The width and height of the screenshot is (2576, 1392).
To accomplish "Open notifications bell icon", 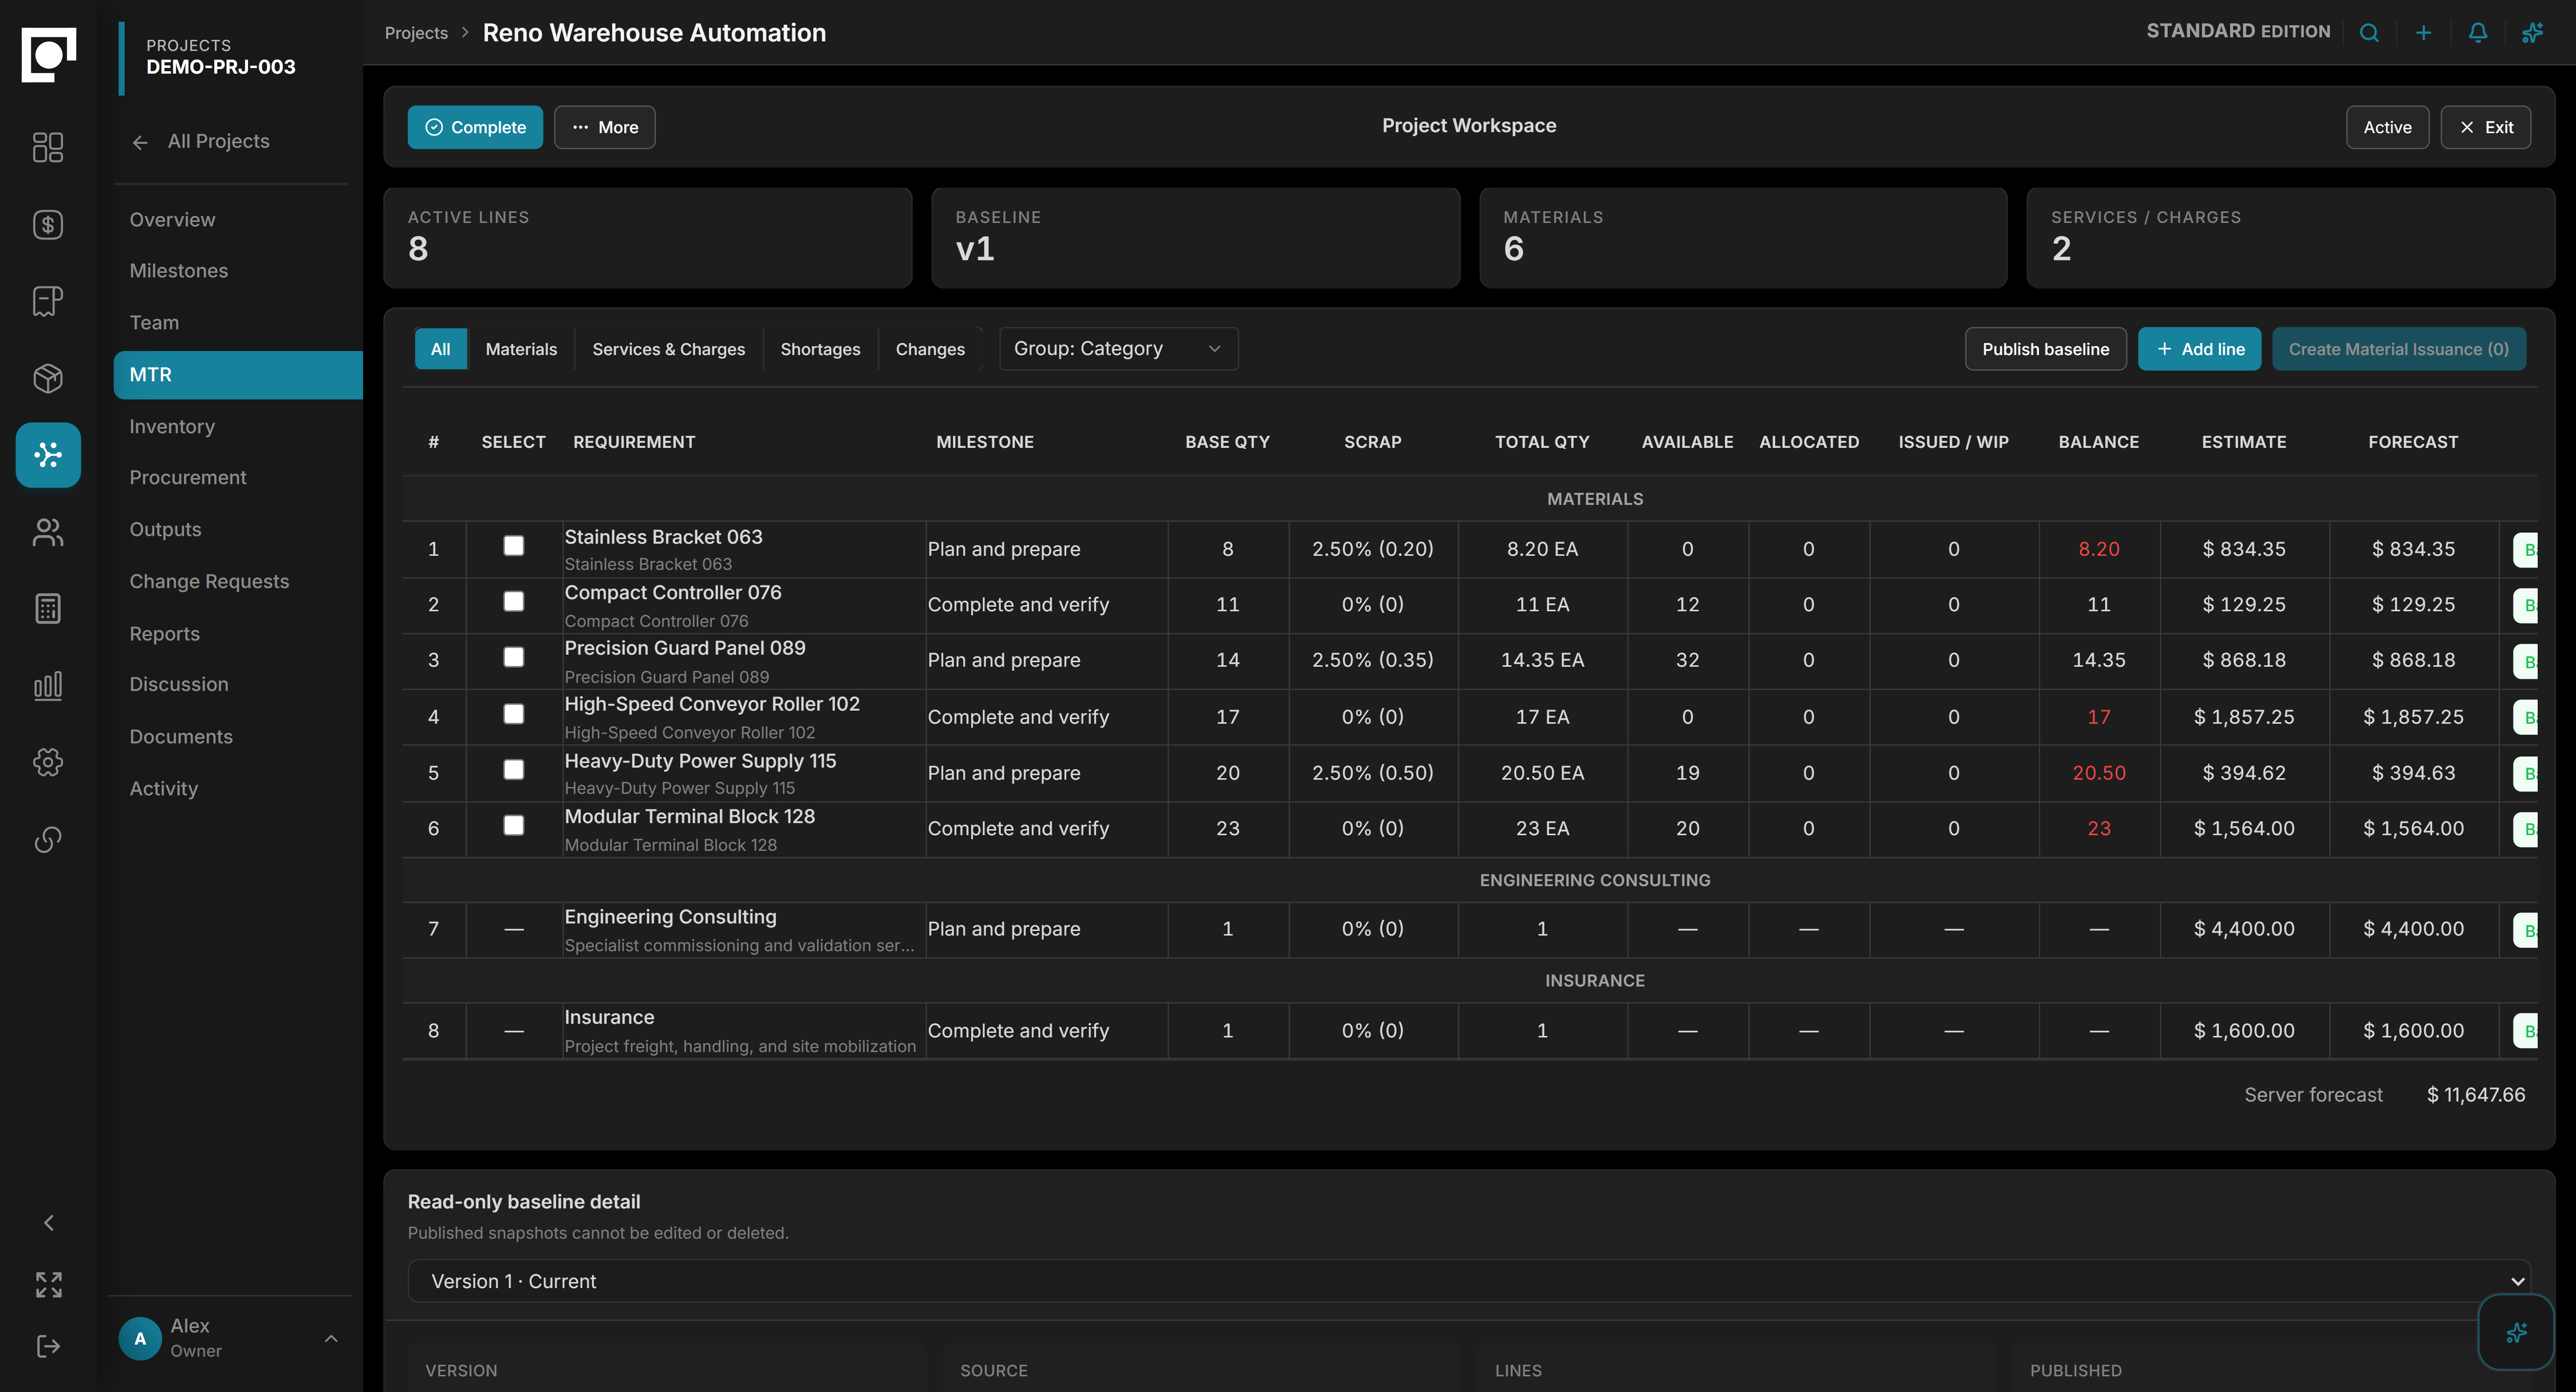I will coord(2478,32).
